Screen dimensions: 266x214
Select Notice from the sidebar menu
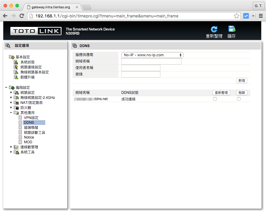tap(29, 137)
